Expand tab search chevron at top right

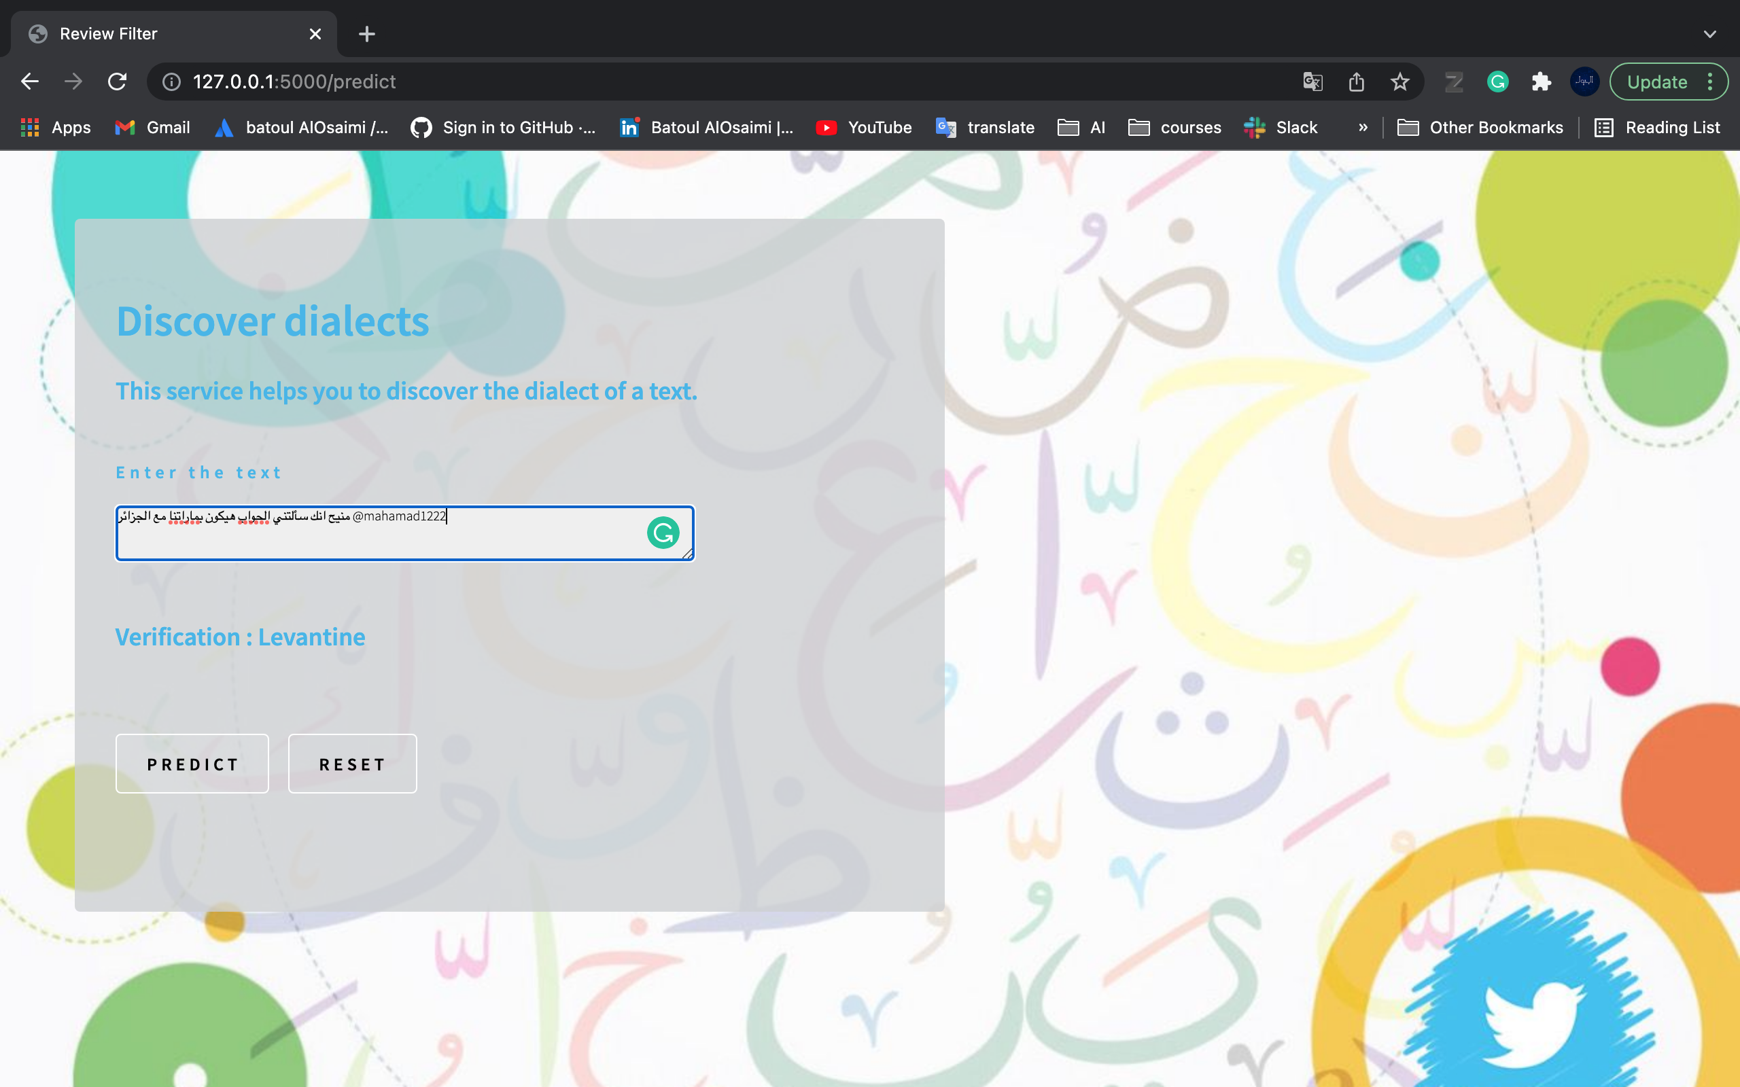coord(1709,34)
